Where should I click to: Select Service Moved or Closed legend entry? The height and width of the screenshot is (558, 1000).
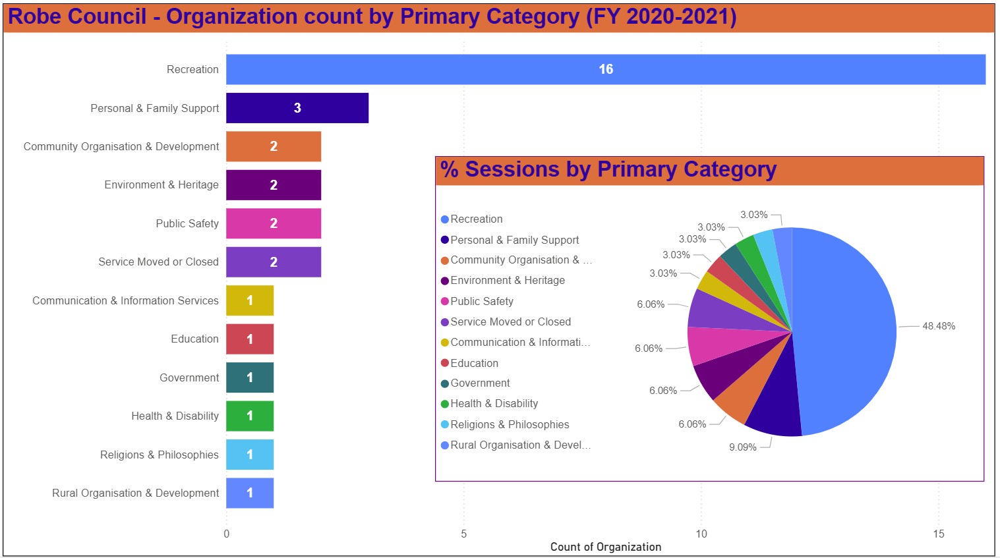(510, 321)
